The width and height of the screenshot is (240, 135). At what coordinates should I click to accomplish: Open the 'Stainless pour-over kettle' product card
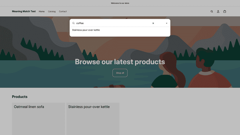coord(93,119)
